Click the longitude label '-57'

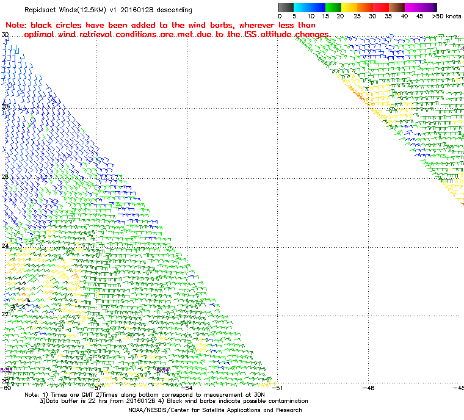[x=96, y=388]
